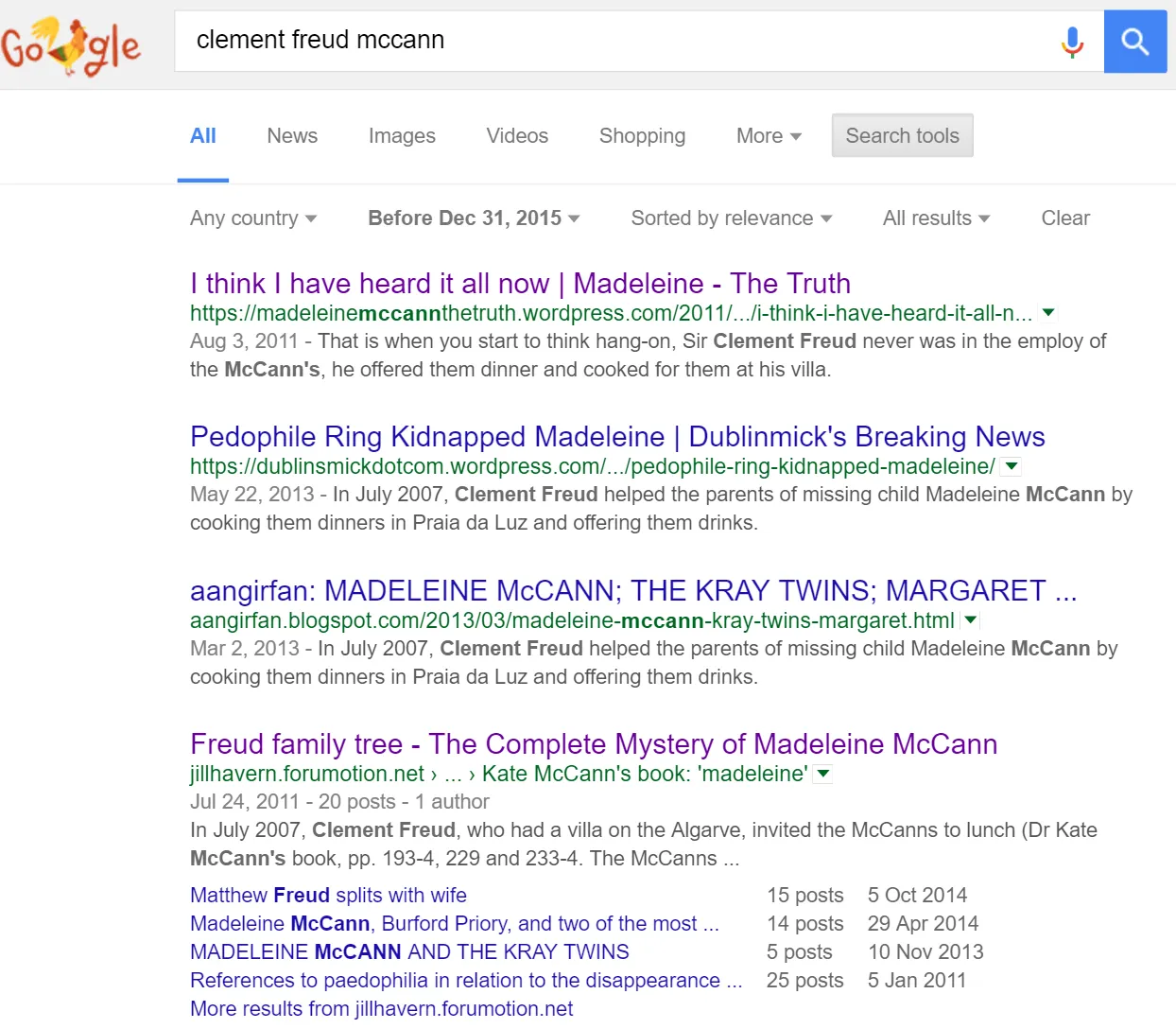Screen dimensions: 1176x1029
Task: Select the All results tab
Action: point(203,136)
